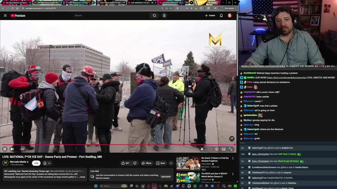The image size is (337, 189).
Task: Go back in browser history
Action: (x=3, y=8)
